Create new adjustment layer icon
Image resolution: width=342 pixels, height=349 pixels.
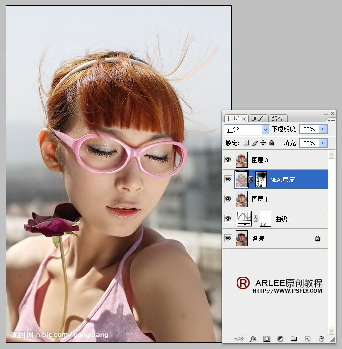tap(281, 339)
